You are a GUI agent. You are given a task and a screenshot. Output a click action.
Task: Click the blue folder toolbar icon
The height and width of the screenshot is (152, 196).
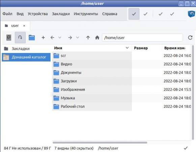[x=32, y=37]
